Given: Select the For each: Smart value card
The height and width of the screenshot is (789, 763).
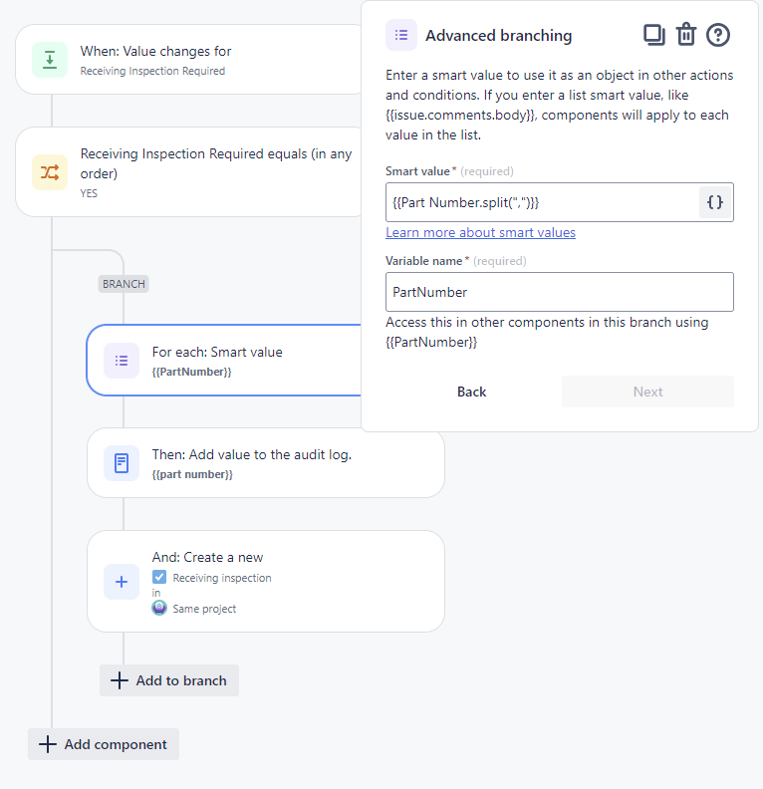Looking at the screenshot, I should point(224,361).
